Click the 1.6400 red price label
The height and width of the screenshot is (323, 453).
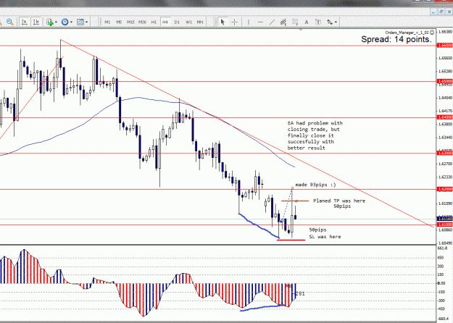pyautogui.click(x=445, y=117)
